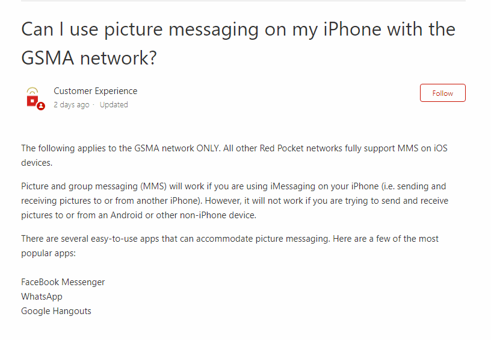
Task: Click the paragraph starting "Picture and group messaging"
Action: (235, 201)
